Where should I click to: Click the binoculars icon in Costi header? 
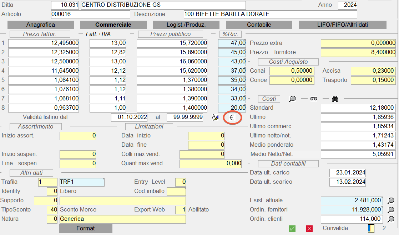(335, 99)
